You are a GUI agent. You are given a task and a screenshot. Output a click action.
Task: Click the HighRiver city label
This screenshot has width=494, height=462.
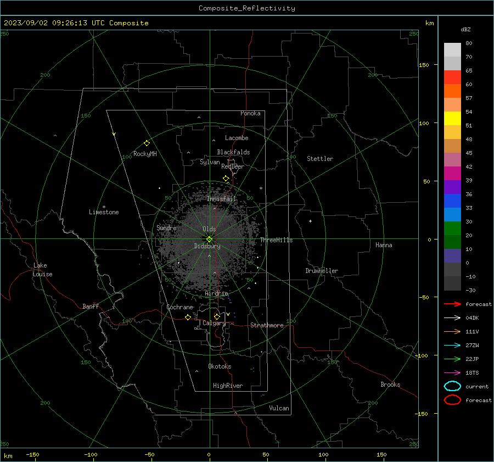coord(228,386)
